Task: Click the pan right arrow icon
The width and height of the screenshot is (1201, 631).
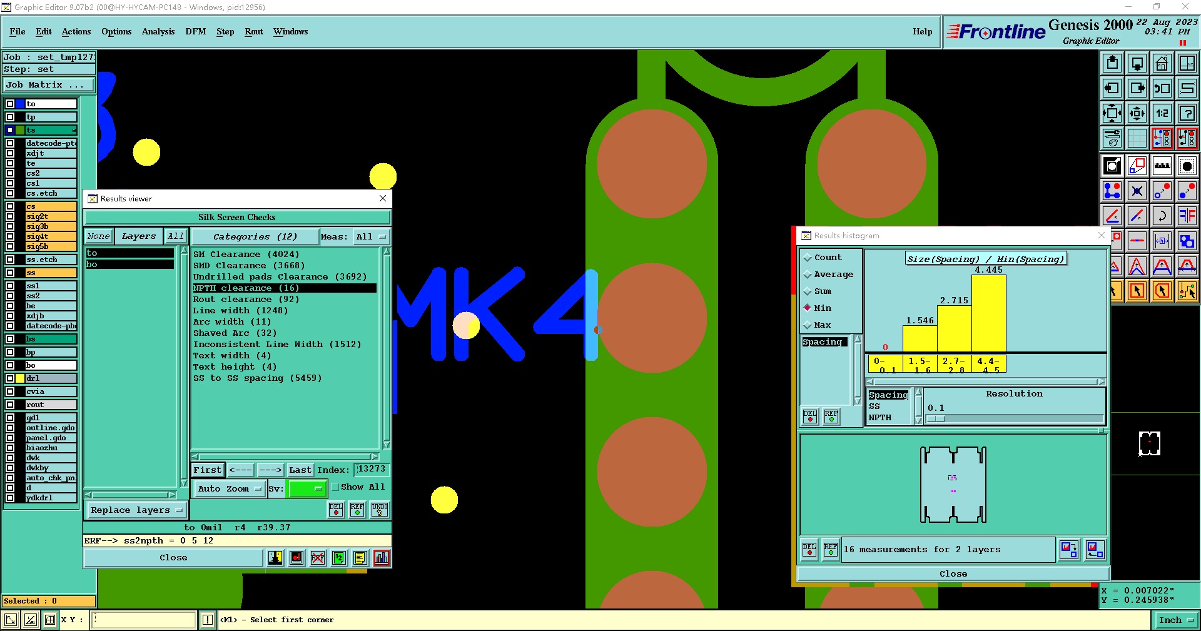Action: pyautogui.click(x=1137, y=88)
